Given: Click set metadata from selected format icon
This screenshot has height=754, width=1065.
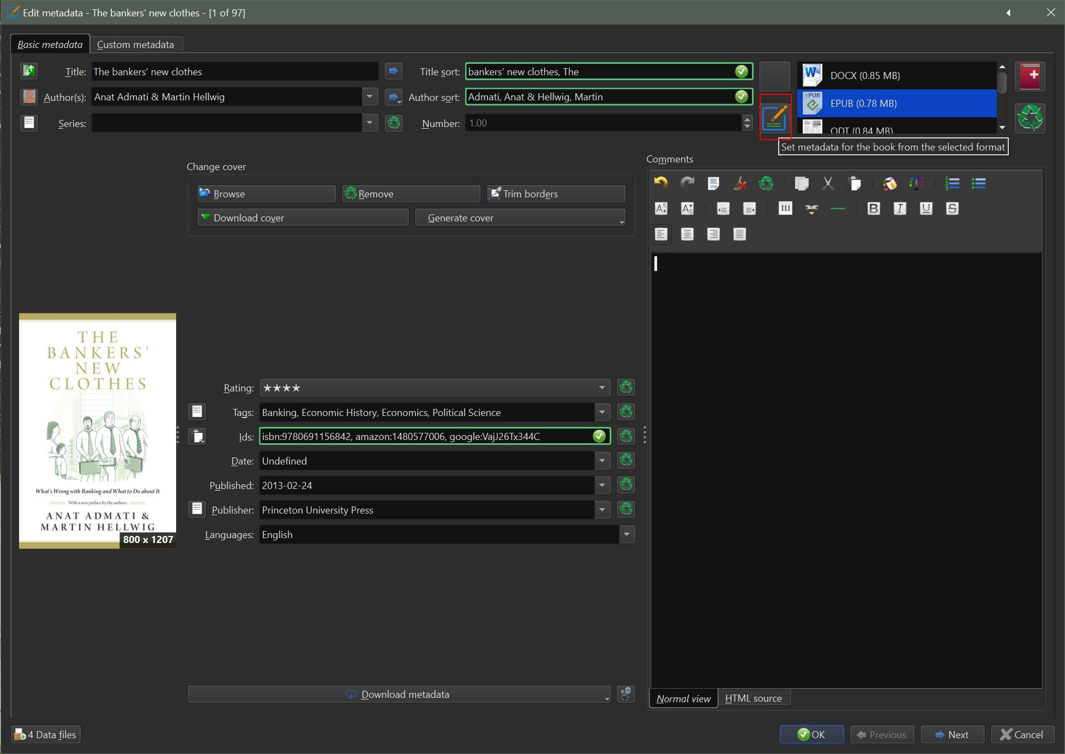Looking at the screenshot, I should 775,118.
